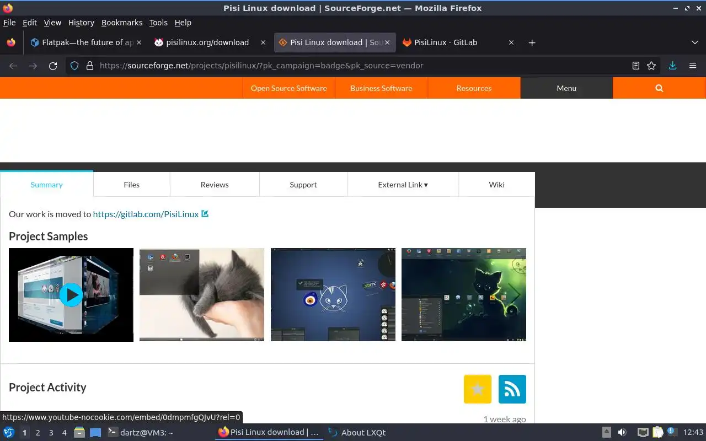This screenshot has height=441, width=706.
Task: Click the SourceForge search magnifier icon
Action: click(659, 88)
